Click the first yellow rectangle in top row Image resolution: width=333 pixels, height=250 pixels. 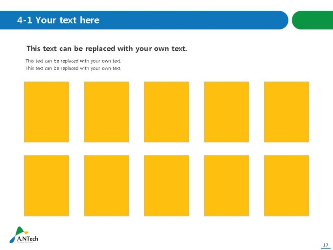tap(47, 112)
